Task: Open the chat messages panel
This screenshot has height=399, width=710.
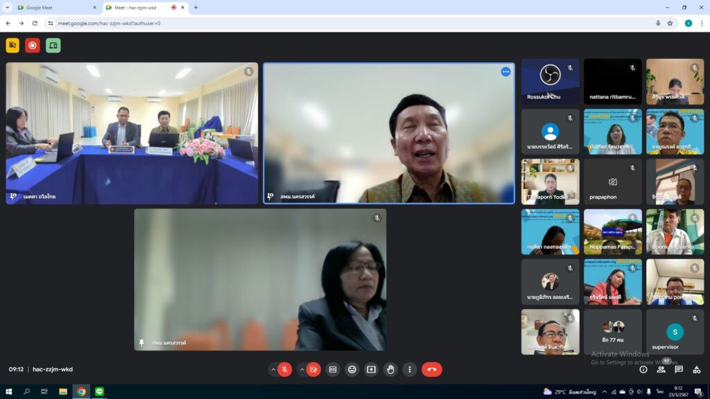Action: coord(679,370)
